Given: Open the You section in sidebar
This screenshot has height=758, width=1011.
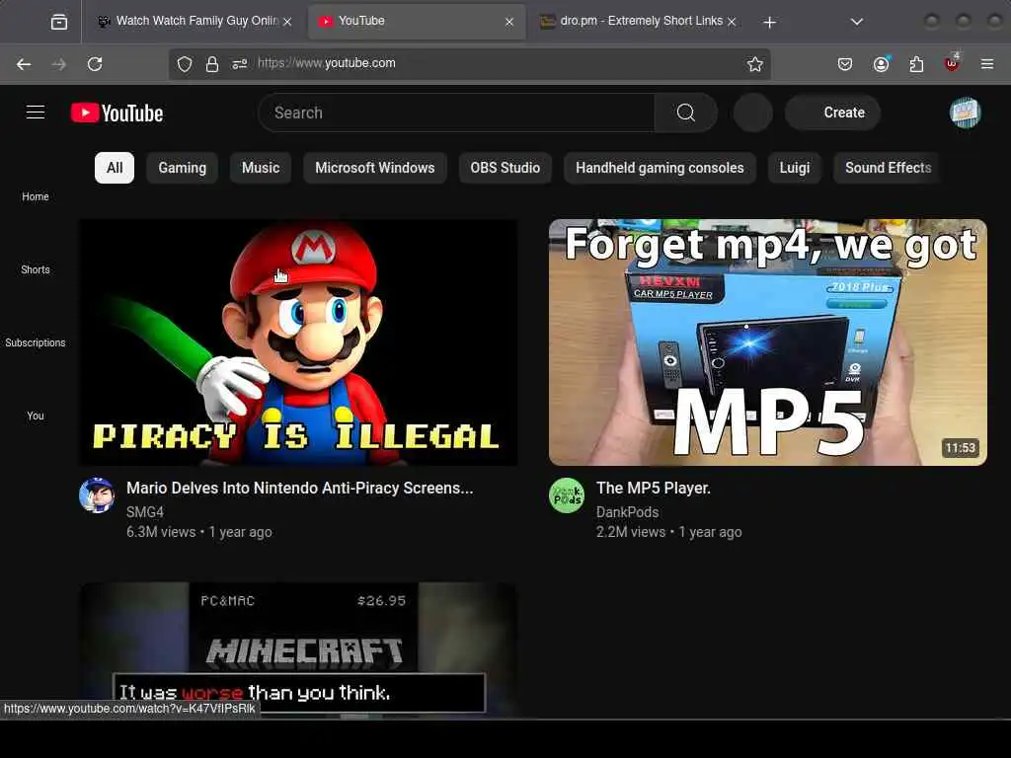Looking at the screenshot, I should (x=36, y=416).
